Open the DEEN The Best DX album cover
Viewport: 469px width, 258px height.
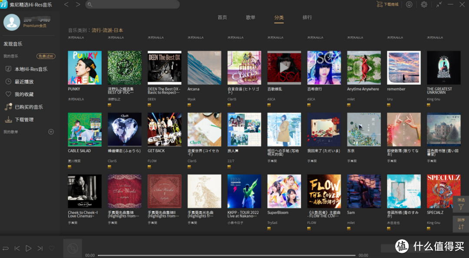point(165,68)
